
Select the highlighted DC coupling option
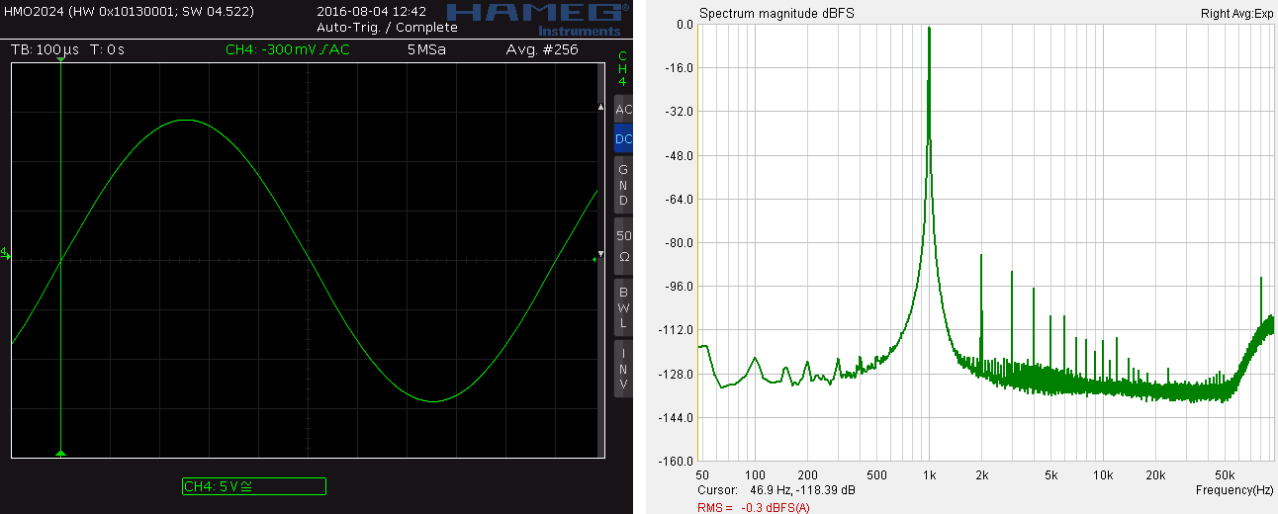click(623, 139)
